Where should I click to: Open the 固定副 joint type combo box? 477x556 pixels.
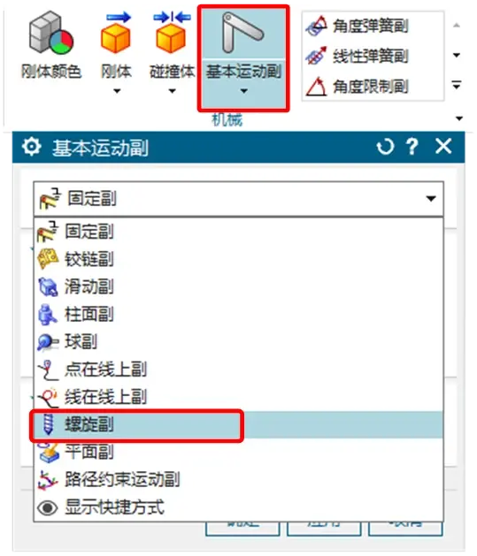pyautogui.click(x=239, y=199)
